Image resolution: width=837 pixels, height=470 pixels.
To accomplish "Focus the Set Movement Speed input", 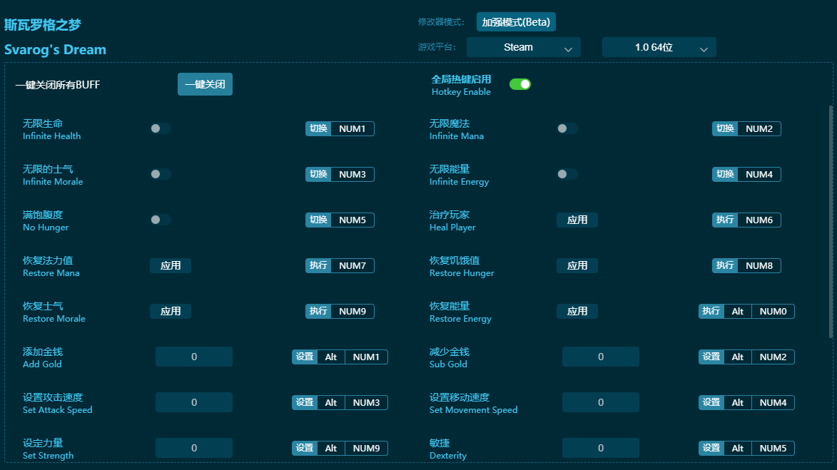I will point(600,402).
